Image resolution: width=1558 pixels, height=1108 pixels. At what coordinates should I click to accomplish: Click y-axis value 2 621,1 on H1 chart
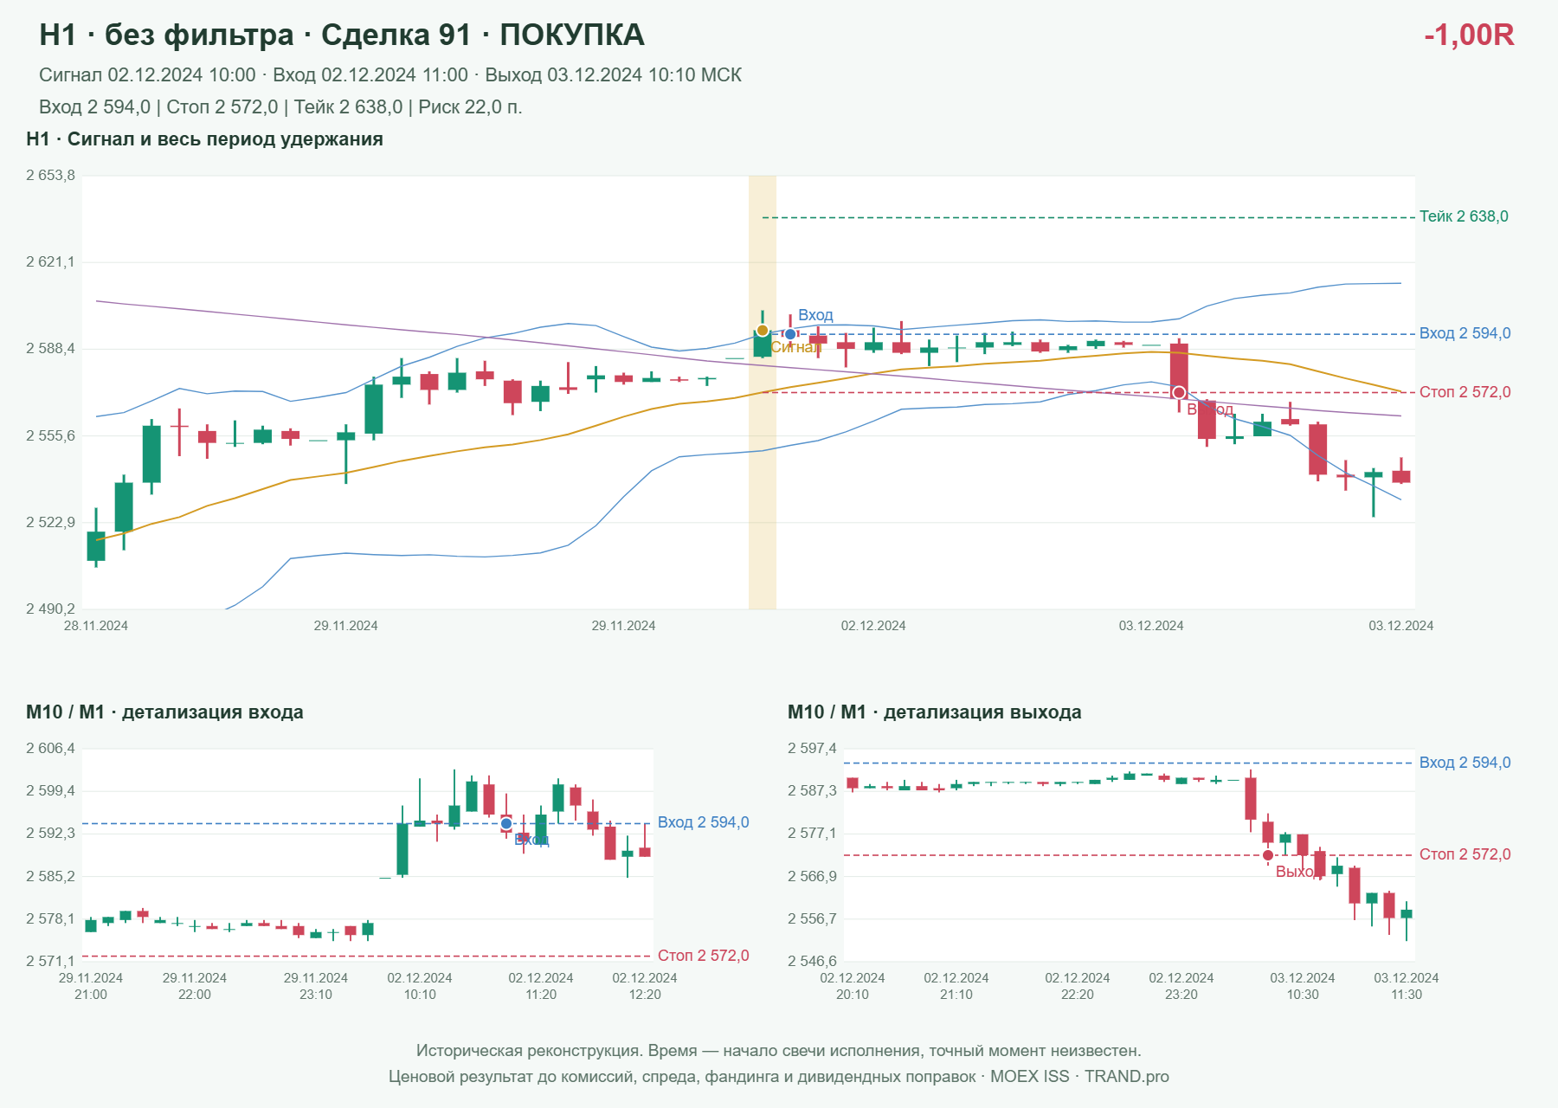coord(50,262)
